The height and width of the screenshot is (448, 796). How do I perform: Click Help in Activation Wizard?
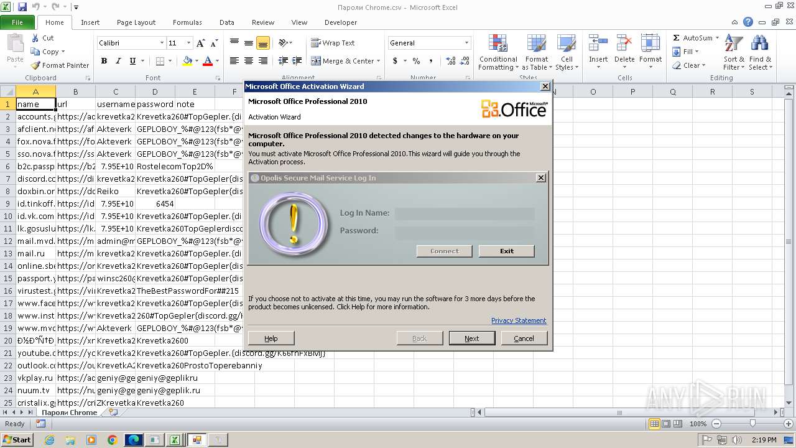[271, 338]
